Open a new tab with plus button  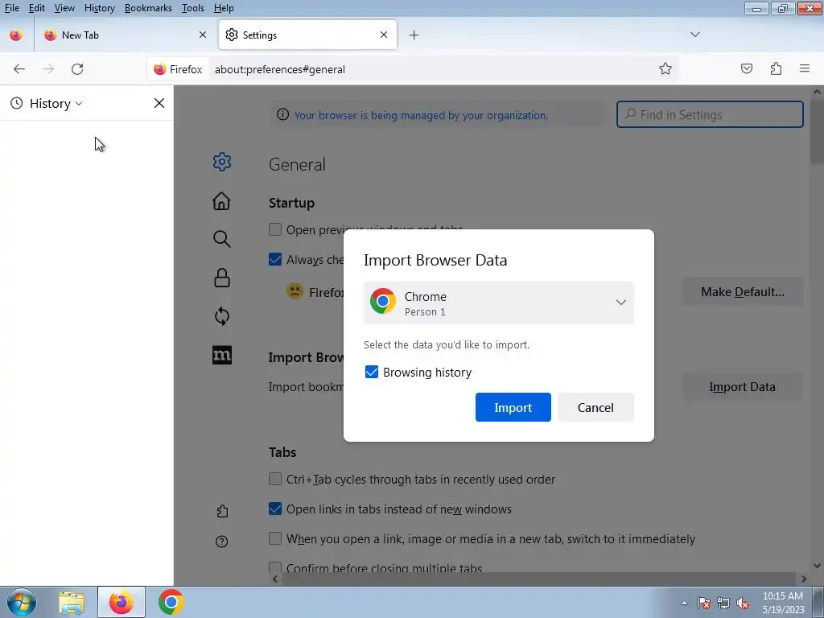pos(414,35)
